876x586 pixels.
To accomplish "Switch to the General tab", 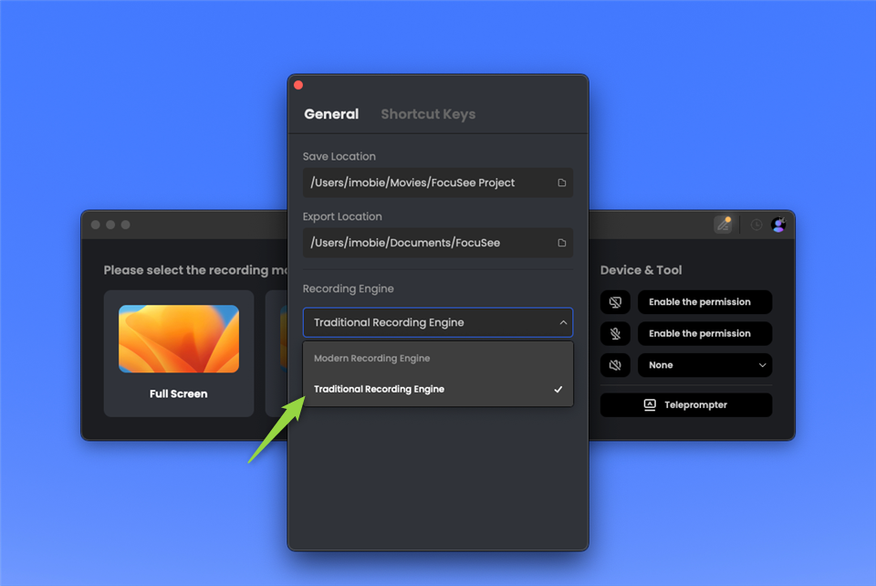I will click(331, 114).
